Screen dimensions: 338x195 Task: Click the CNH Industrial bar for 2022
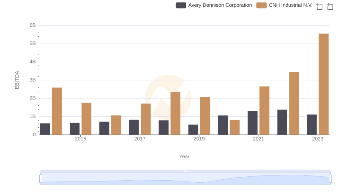[294, 103]
